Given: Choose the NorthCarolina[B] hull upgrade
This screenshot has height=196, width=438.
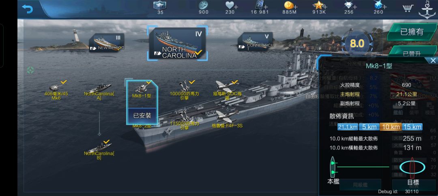Looking at the screenshot, I should (99, 150).
